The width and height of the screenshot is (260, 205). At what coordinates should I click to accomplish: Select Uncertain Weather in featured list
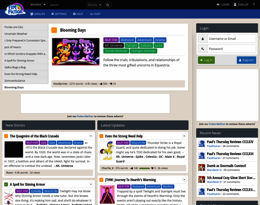[x=25, y=34]
